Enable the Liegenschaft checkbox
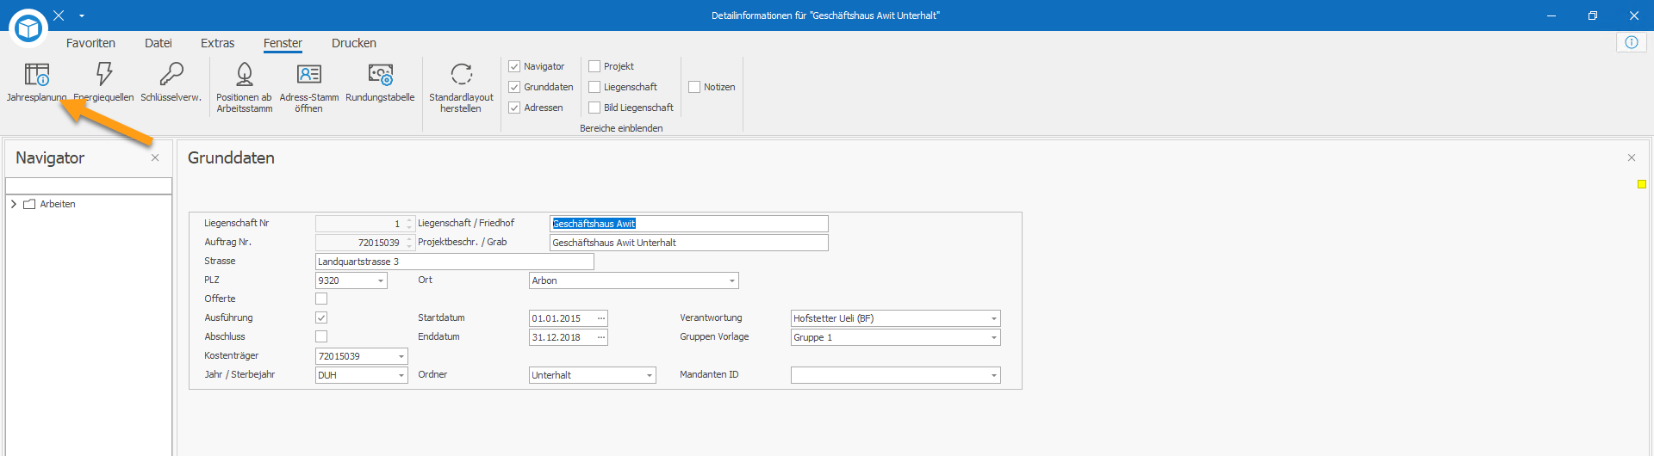1654x456 pixels. coord(594,87)
